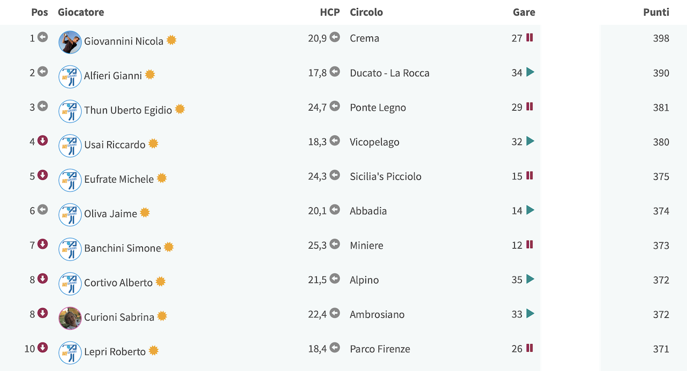Select the HCP column header
Screen dimensions: 687x371
[x=330, y=12]
